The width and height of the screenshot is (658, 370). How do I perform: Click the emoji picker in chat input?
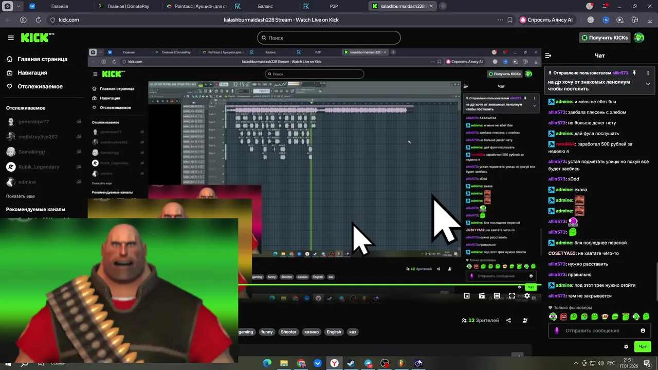coord(643,330)
